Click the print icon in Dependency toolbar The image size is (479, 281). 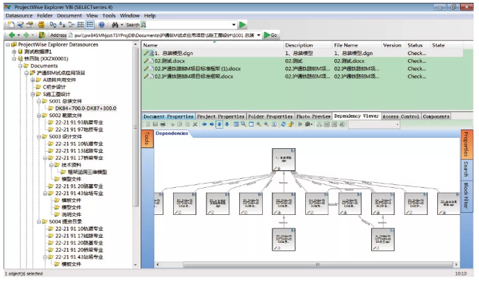(163, 125)
